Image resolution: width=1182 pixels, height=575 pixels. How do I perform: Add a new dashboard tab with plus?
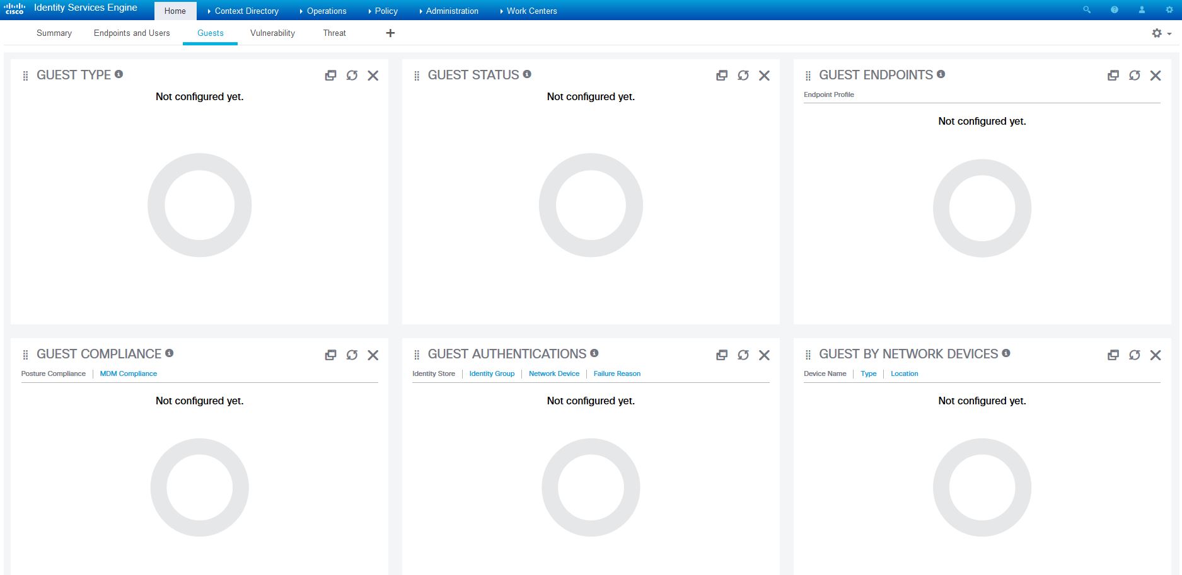coord(390,33)
